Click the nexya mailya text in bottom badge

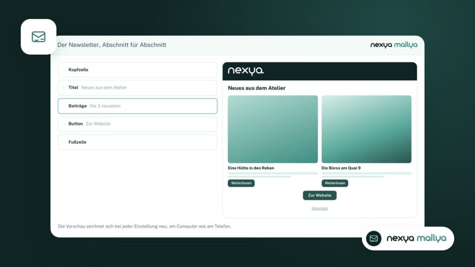tap(416, 239)
